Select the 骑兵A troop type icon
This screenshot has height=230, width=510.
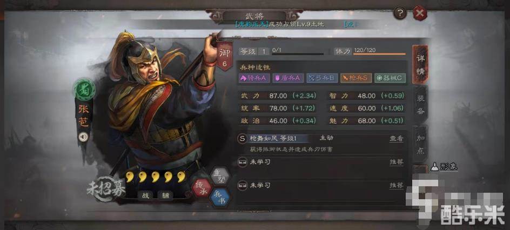point(254,78)
